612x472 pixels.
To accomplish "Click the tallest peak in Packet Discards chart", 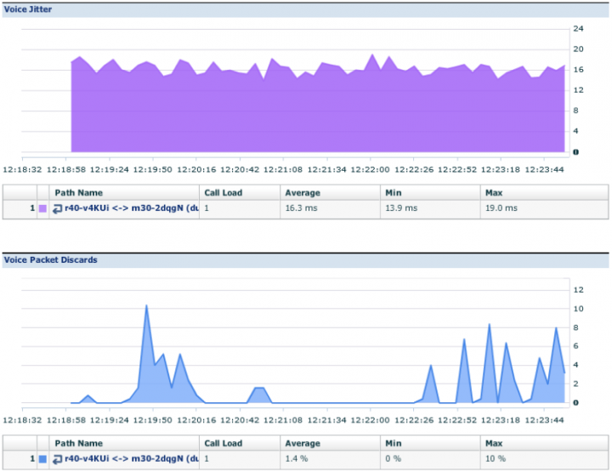I will [x=146, y=307].
